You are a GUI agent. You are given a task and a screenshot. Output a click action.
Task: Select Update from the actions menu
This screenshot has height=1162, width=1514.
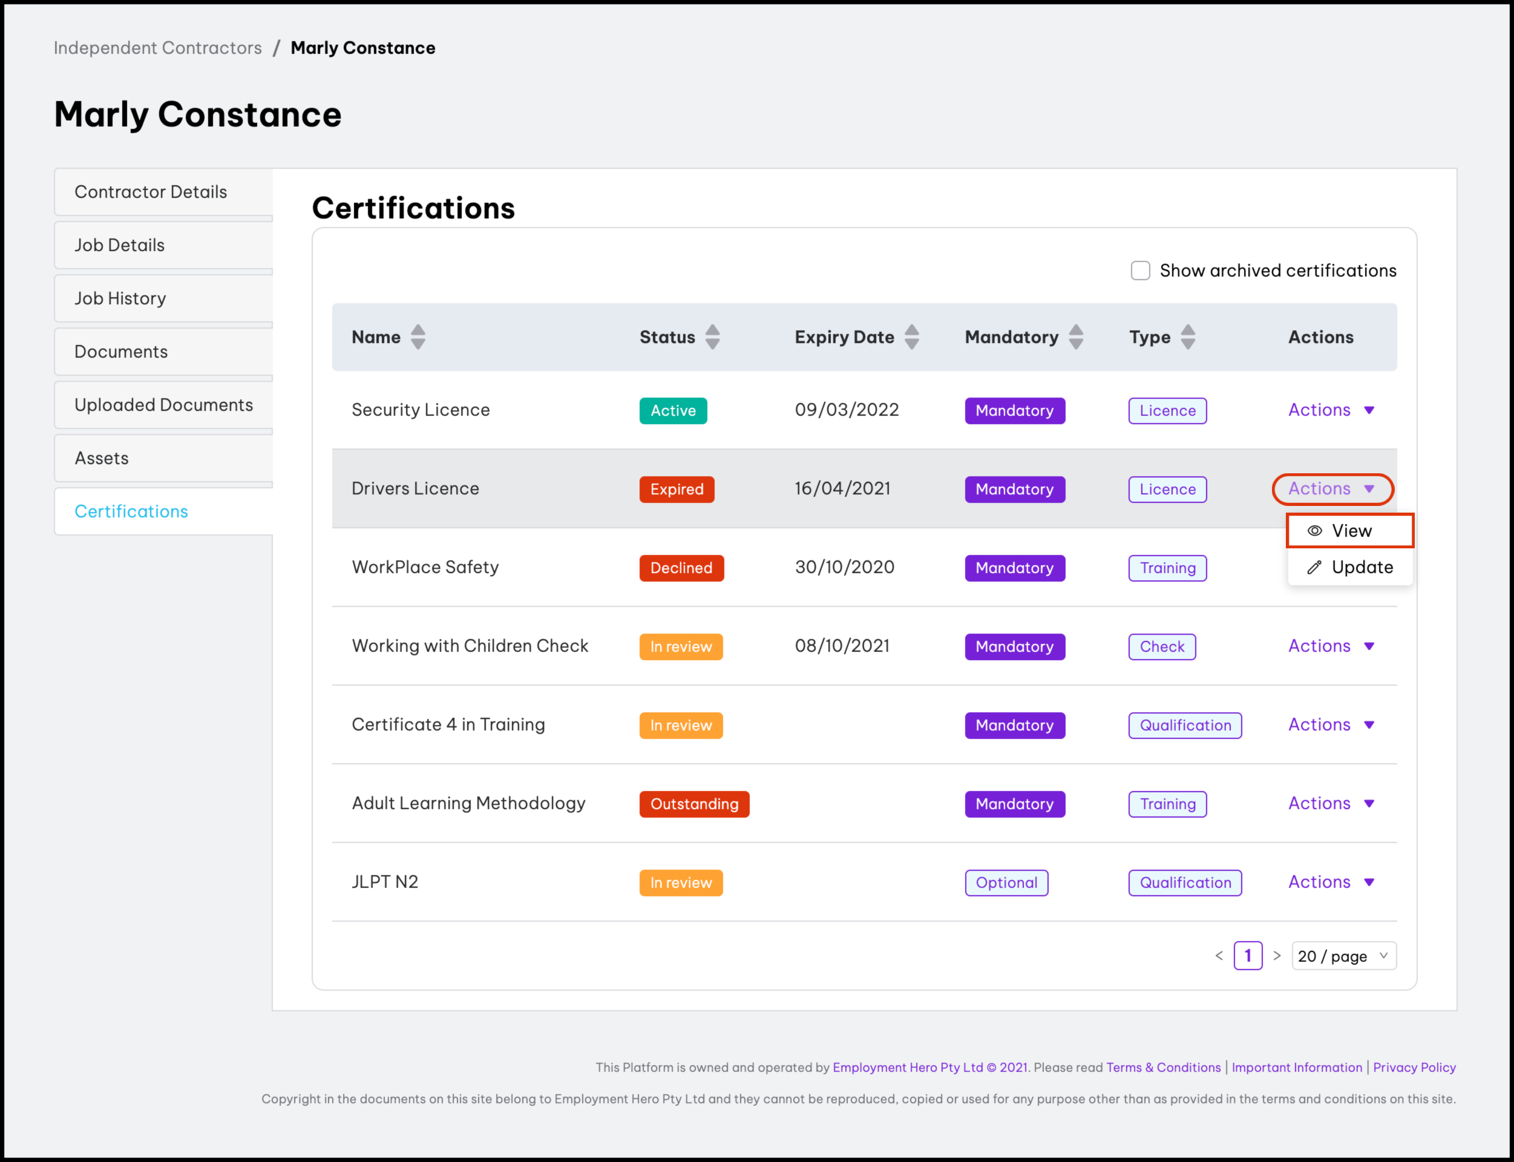[x=1361, y=567]
